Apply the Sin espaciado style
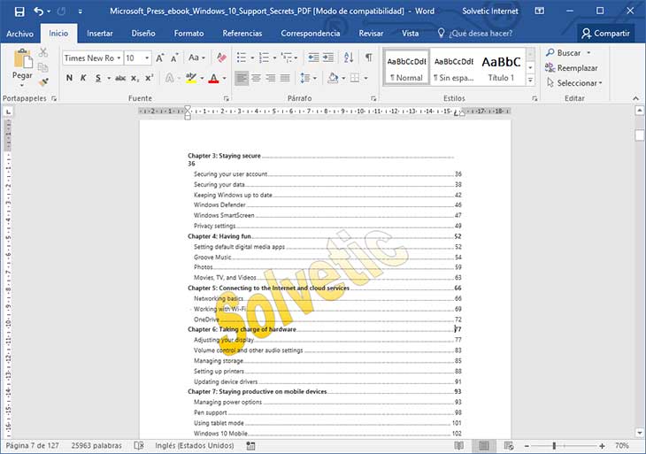 pos(454,67)
